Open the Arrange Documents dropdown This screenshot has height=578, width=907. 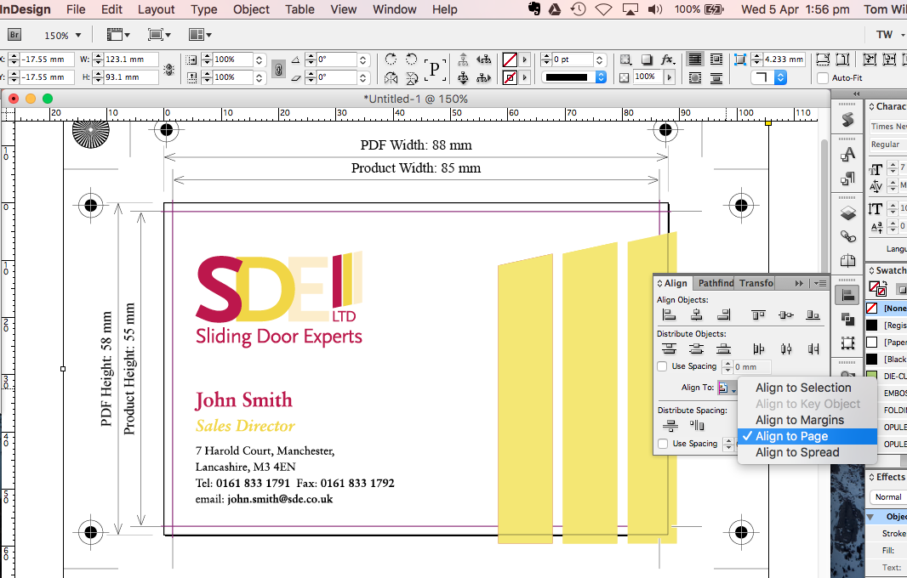tap(200, 35)
